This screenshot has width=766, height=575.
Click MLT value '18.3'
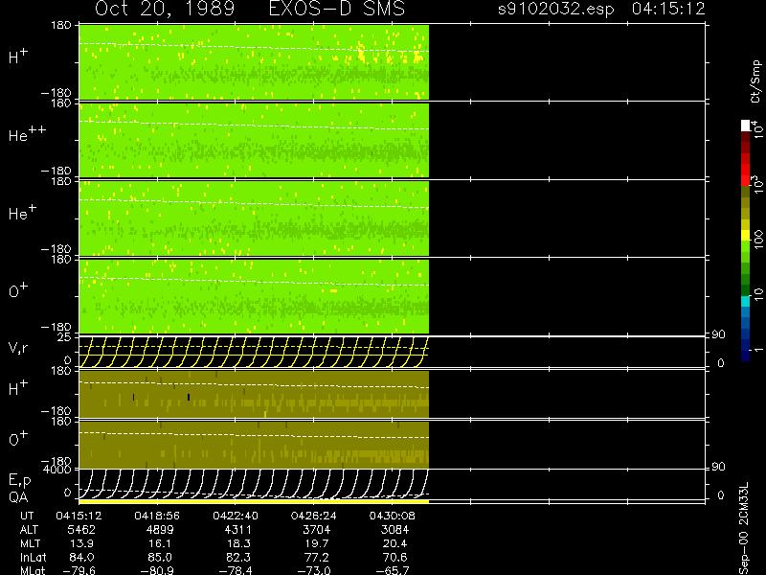(238, 543)
